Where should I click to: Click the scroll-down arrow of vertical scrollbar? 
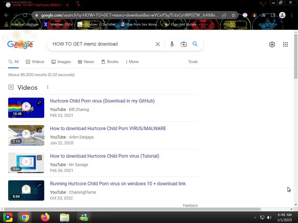(x=296, y=205)
